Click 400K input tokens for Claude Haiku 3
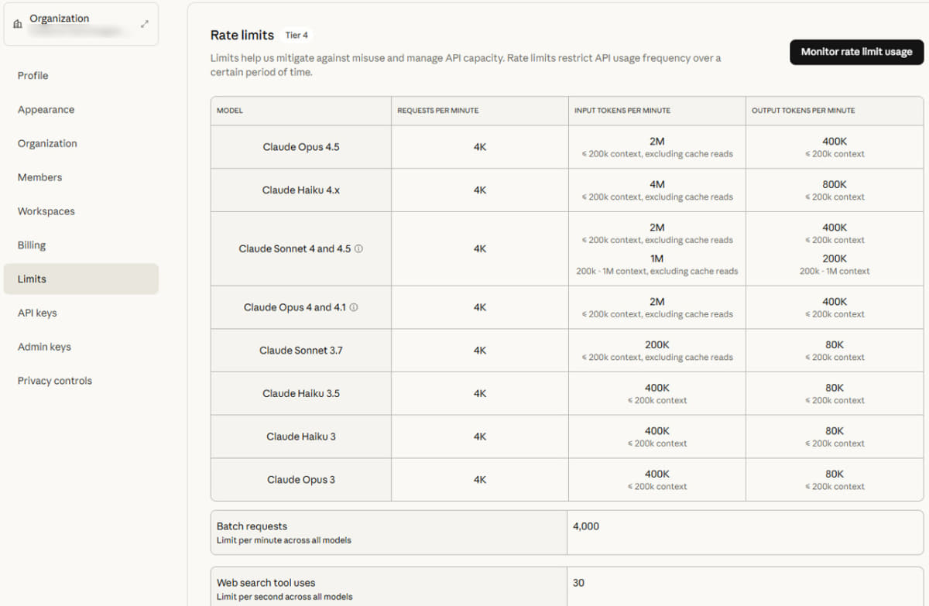The height and width of the screenshot is (606, 929). (657, 431)
